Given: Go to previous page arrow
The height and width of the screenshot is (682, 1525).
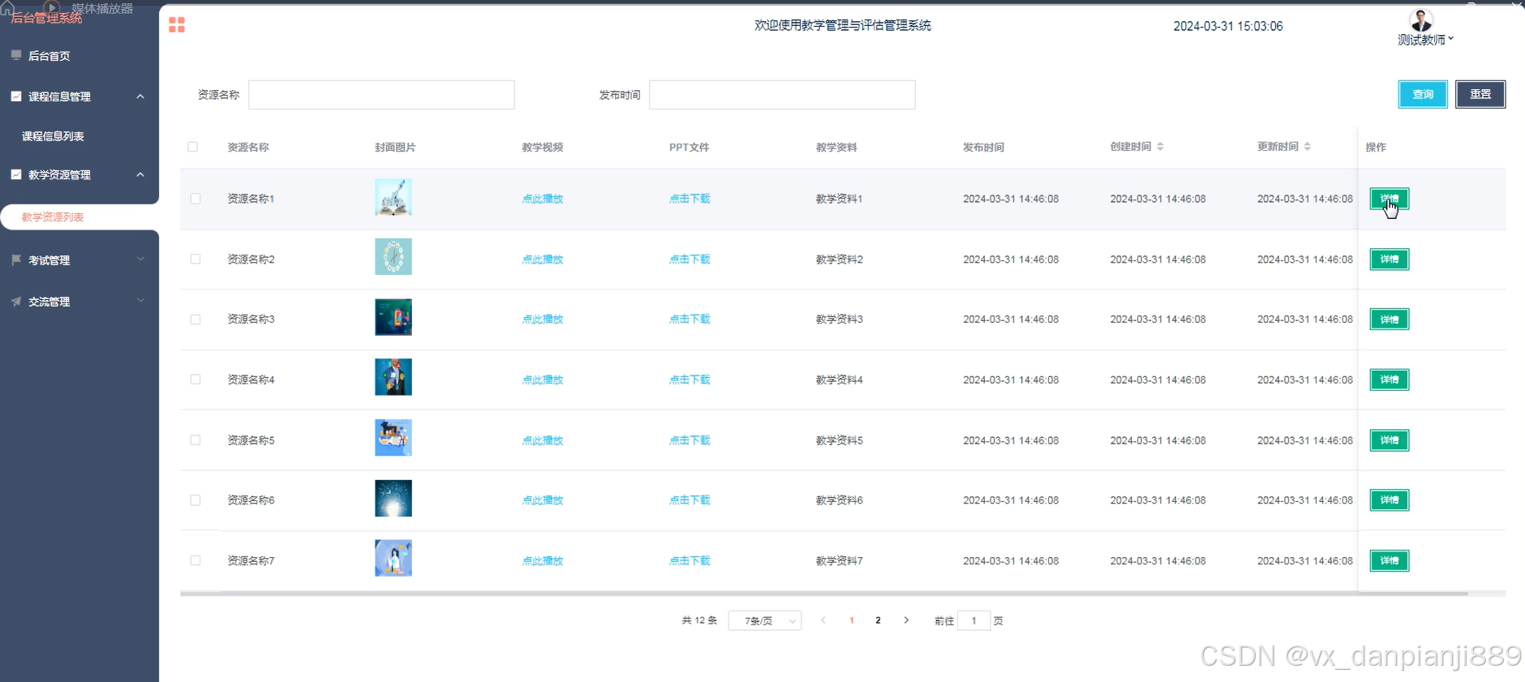Looking at the screenshot, I should [823, 620].
